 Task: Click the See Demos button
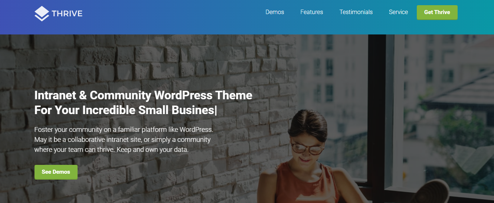click(56, 172)
